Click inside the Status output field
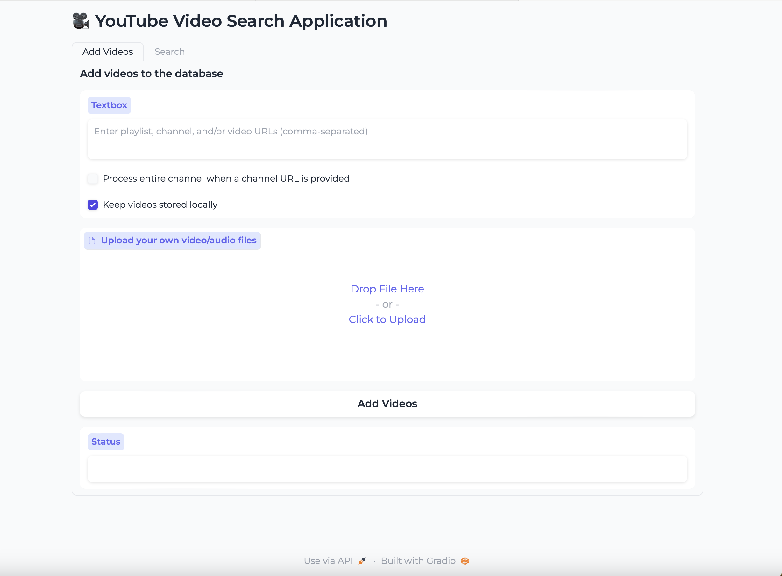 [387, 469]
